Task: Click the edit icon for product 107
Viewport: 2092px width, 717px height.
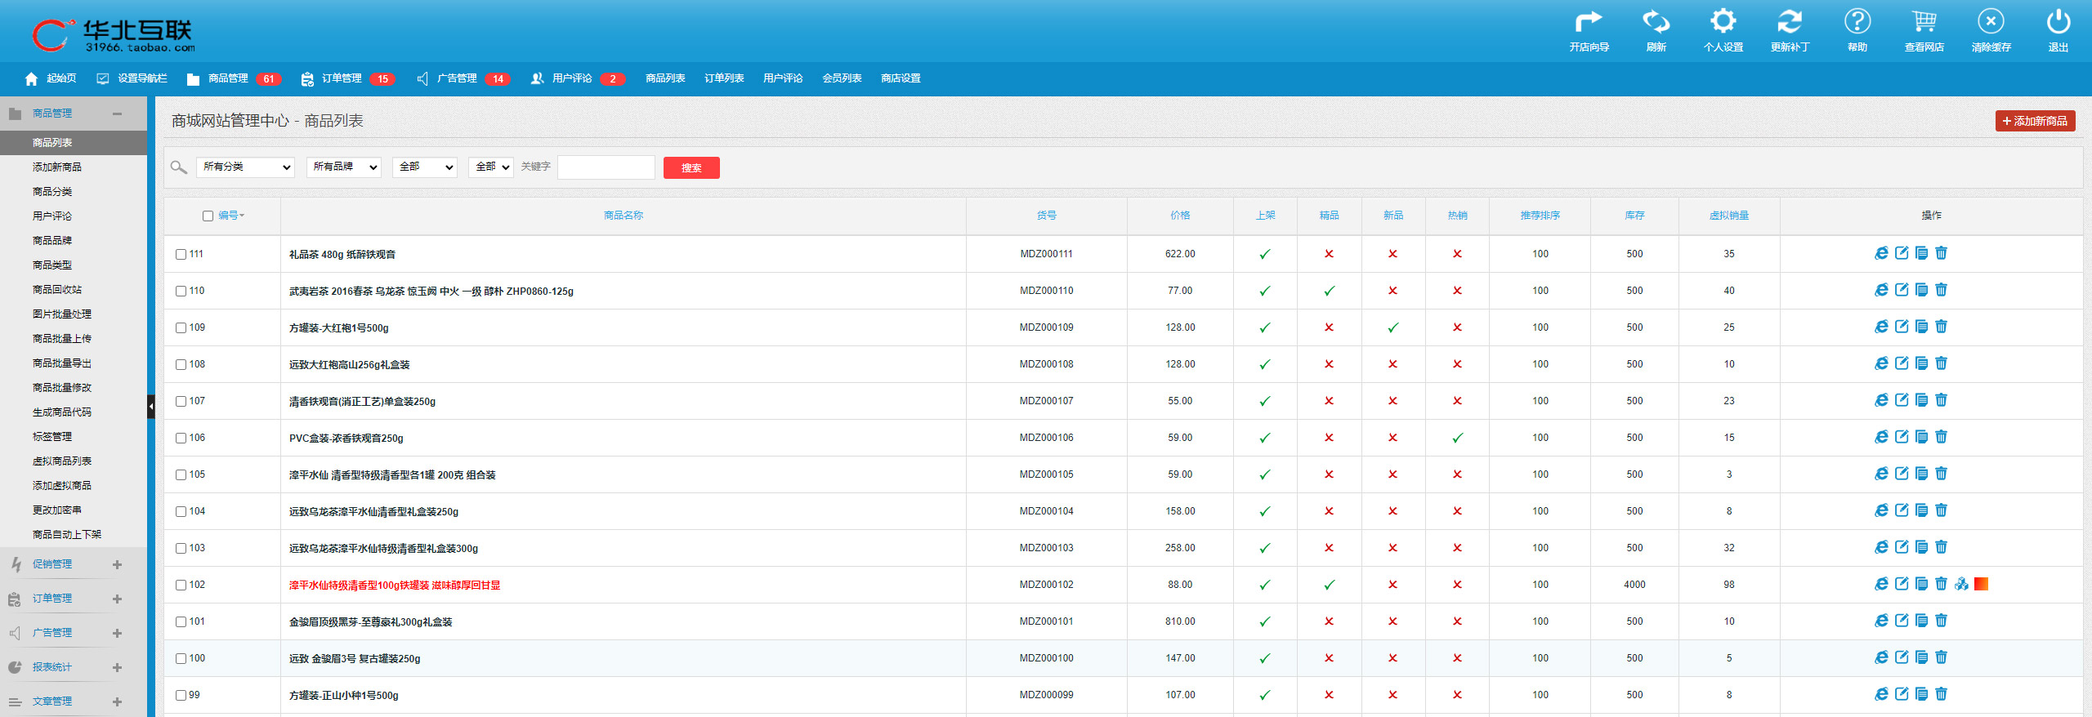Action: (1902, 400)
